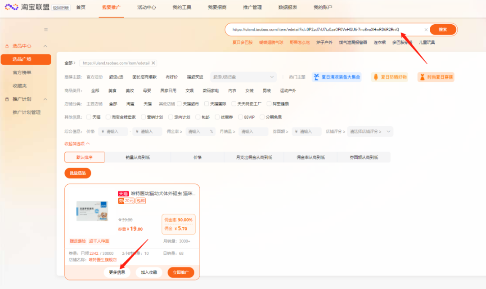Open 我要招商 top menu
Image resolution: width=486 pixels, height=289 pixels.
217,8
